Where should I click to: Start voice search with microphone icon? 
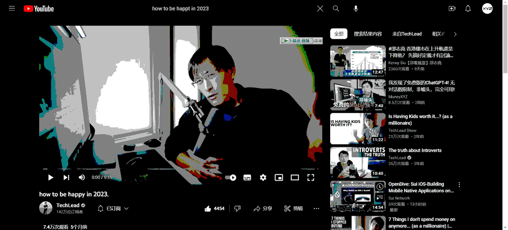pos(356,8)
